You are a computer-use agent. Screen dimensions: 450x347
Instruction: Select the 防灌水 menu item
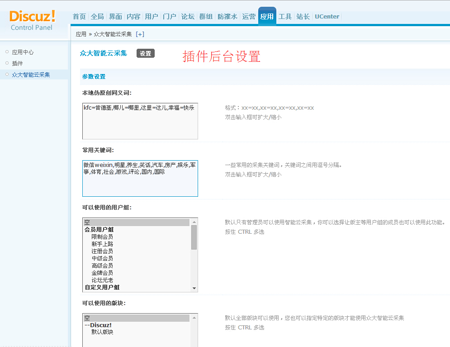click(x=227, y=16)
